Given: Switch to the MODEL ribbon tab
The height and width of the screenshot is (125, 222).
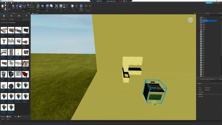Looking at the screenshot, I should click(23, 3).
